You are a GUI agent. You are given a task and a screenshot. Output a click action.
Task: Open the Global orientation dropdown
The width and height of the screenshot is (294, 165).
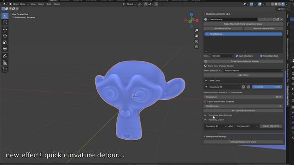[129, 4]
